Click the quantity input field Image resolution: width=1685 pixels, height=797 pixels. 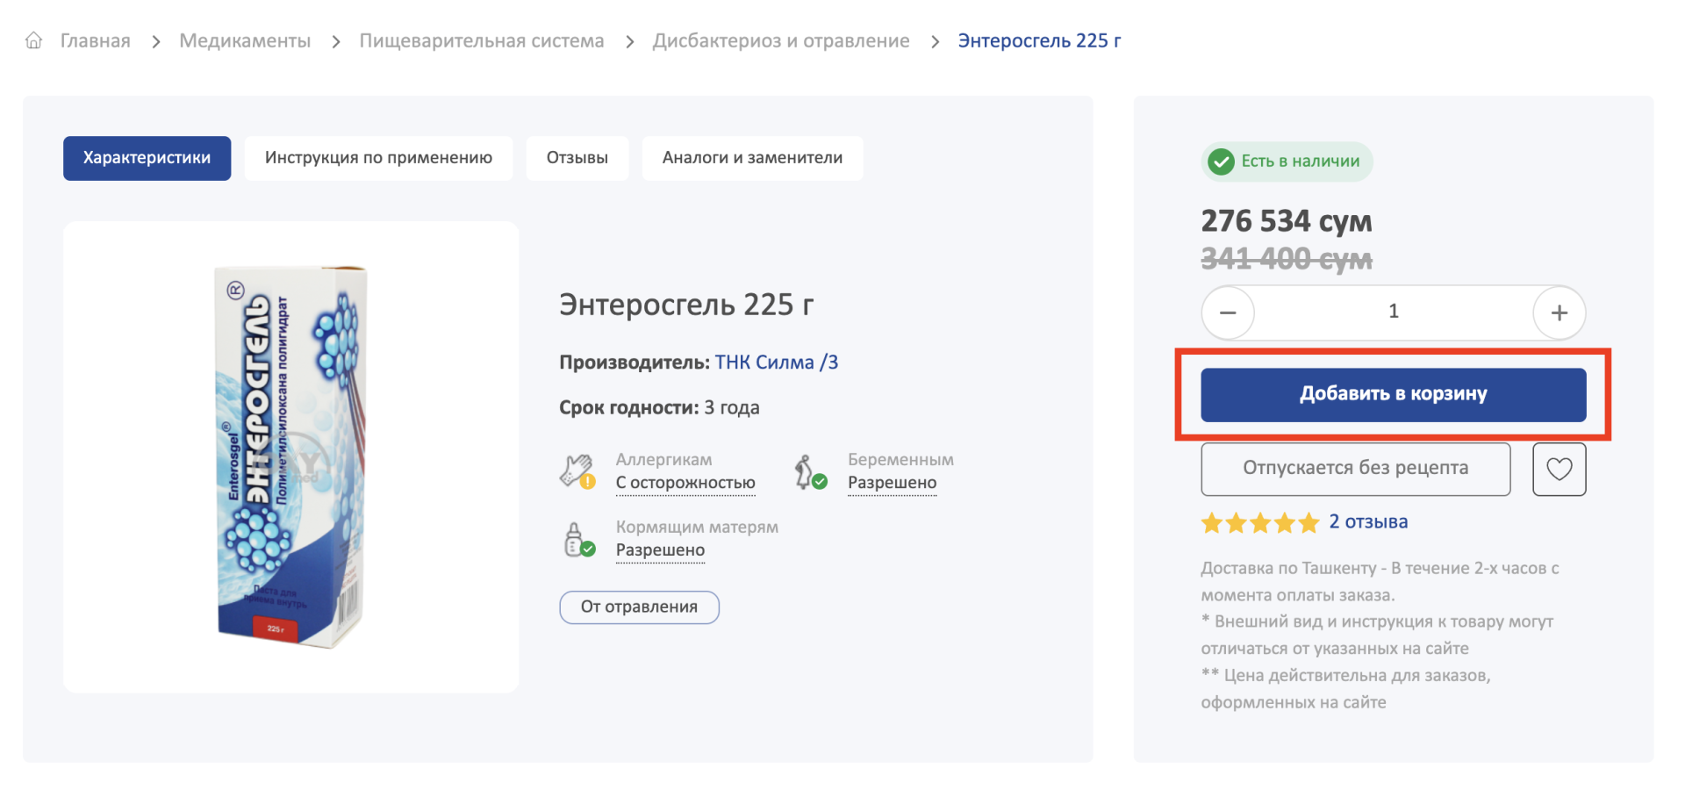[1393, 312]
